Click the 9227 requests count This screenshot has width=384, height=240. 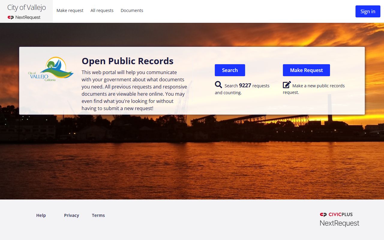(x=245, y=85)
